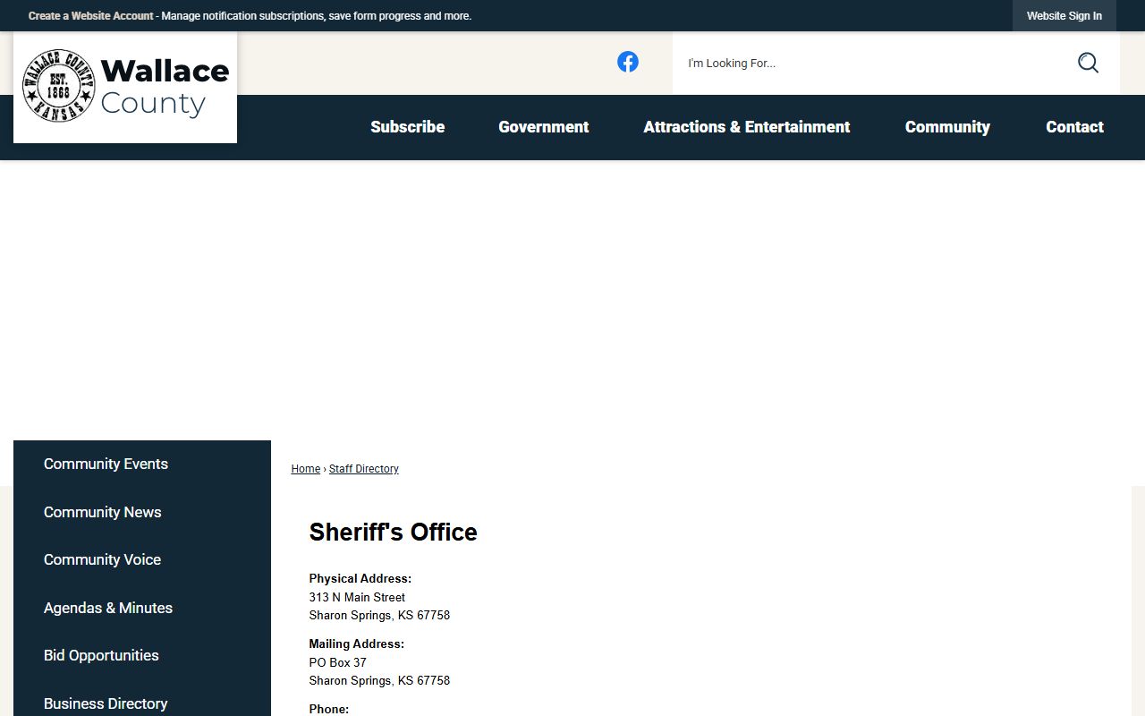Go to Home breadcrumb link
The height and width of the screenshot is (716, 1145).
306,469
